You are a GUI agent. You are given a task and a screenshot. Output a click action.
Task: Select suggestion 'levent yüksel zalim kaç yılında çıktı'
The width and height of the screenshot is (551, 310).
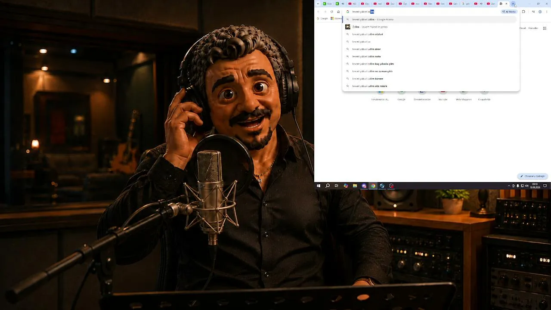[x=431, y=64]
